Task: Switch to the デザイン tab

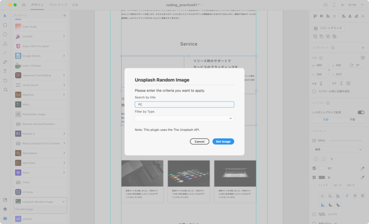Action: (x=37, y=5)
